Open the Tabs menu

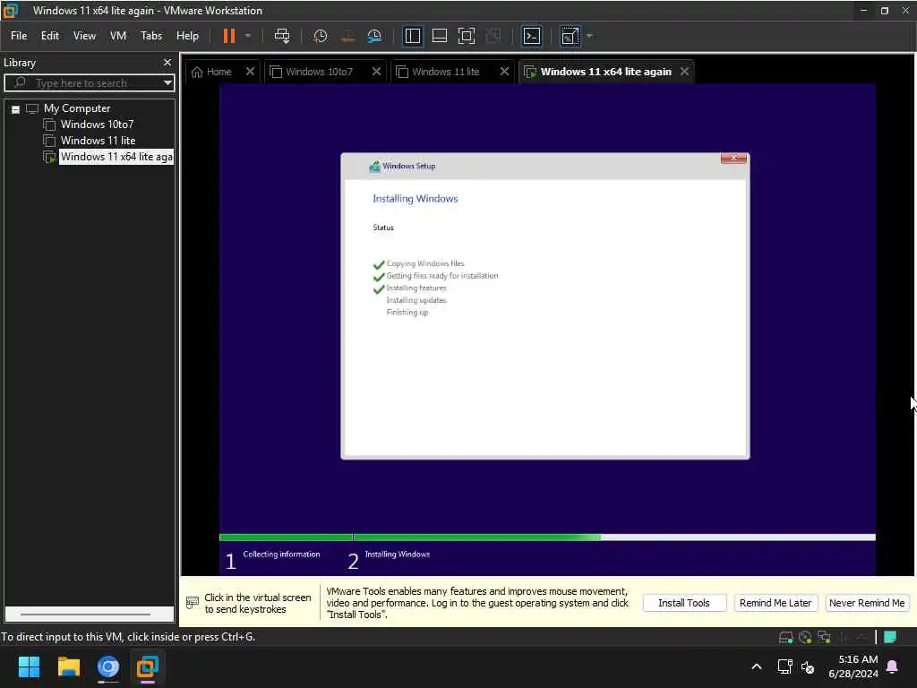[x=150, y=36]
